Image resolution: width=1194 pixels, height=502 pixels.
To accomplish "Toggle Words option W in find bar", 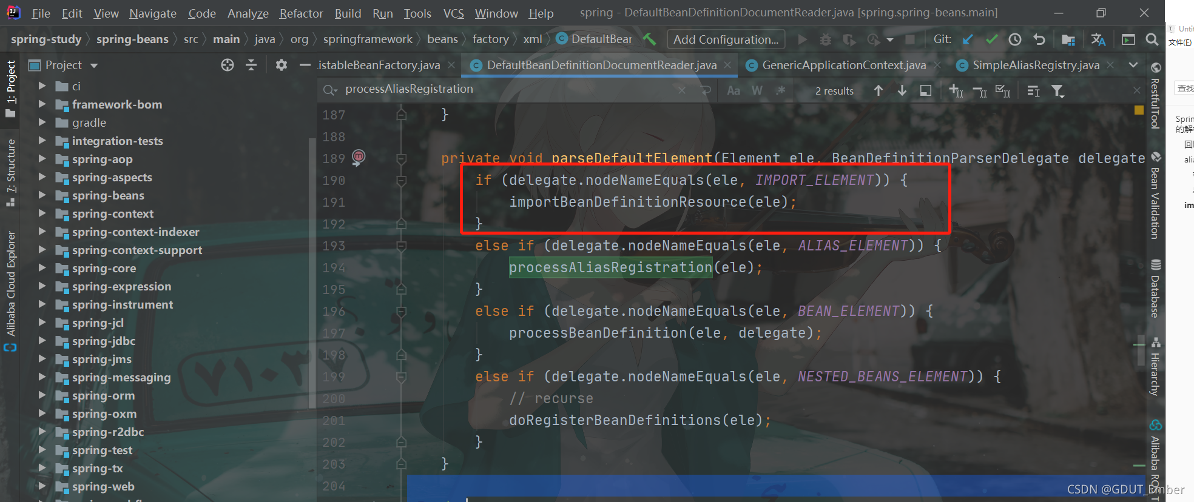I will tap(757, 90).
